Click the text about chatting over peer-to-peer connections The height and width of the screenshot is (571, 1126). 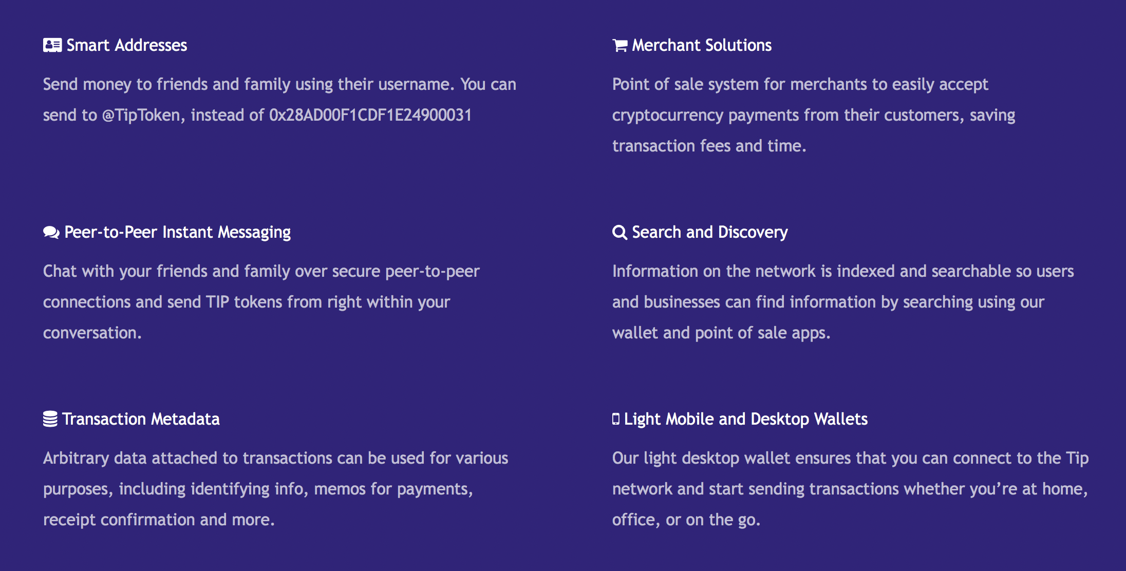pos(261,302)
